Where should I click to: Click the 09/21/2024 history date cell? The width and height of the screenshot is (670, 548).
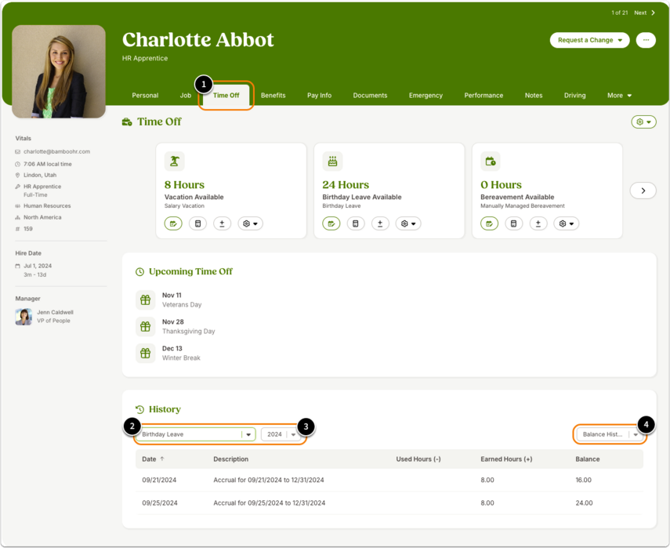(159, 480)
